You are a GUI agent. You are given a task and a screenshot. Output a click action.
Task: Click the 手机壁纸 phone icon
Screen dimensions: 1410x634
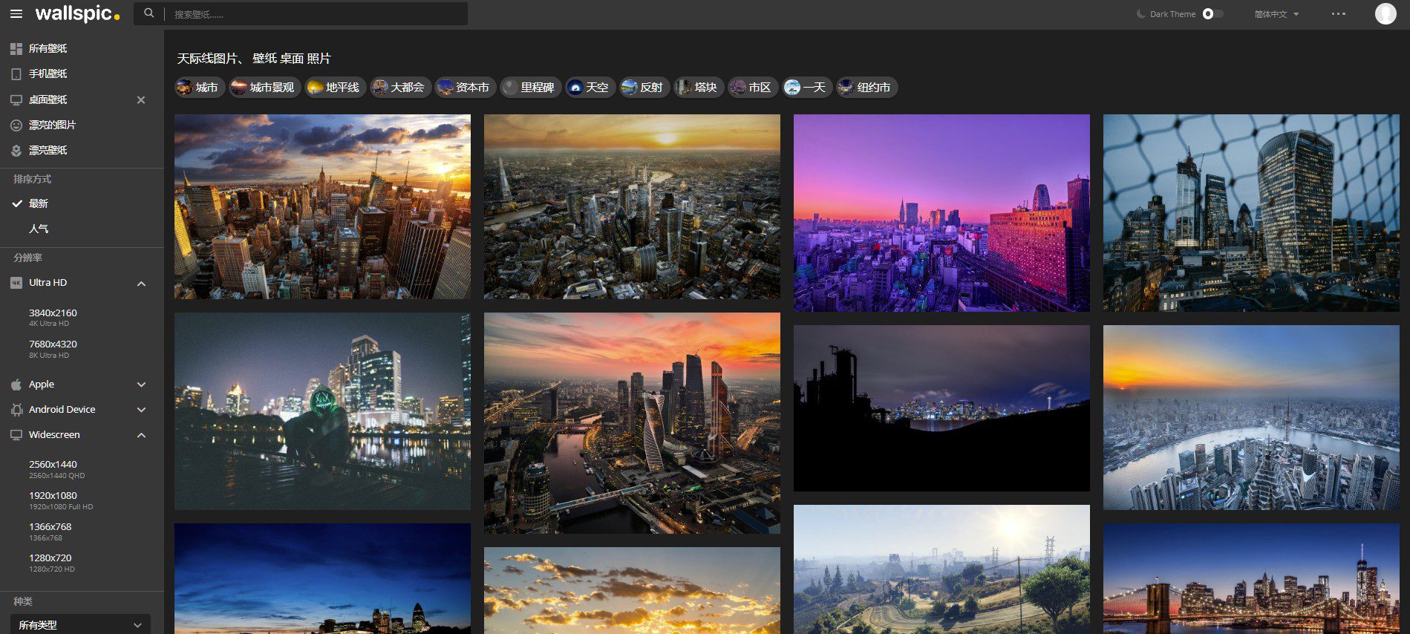[16, 74]
